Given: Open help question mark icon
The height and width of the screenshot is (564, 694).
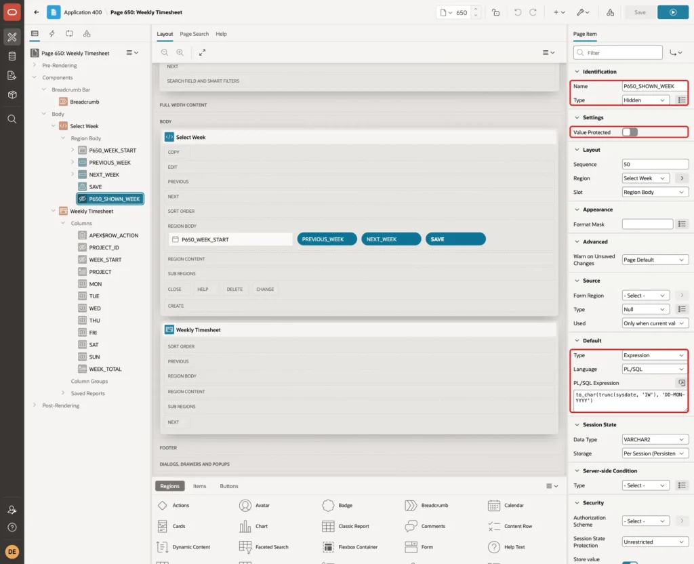Looking at the screenshot, I should click(12, 527).
